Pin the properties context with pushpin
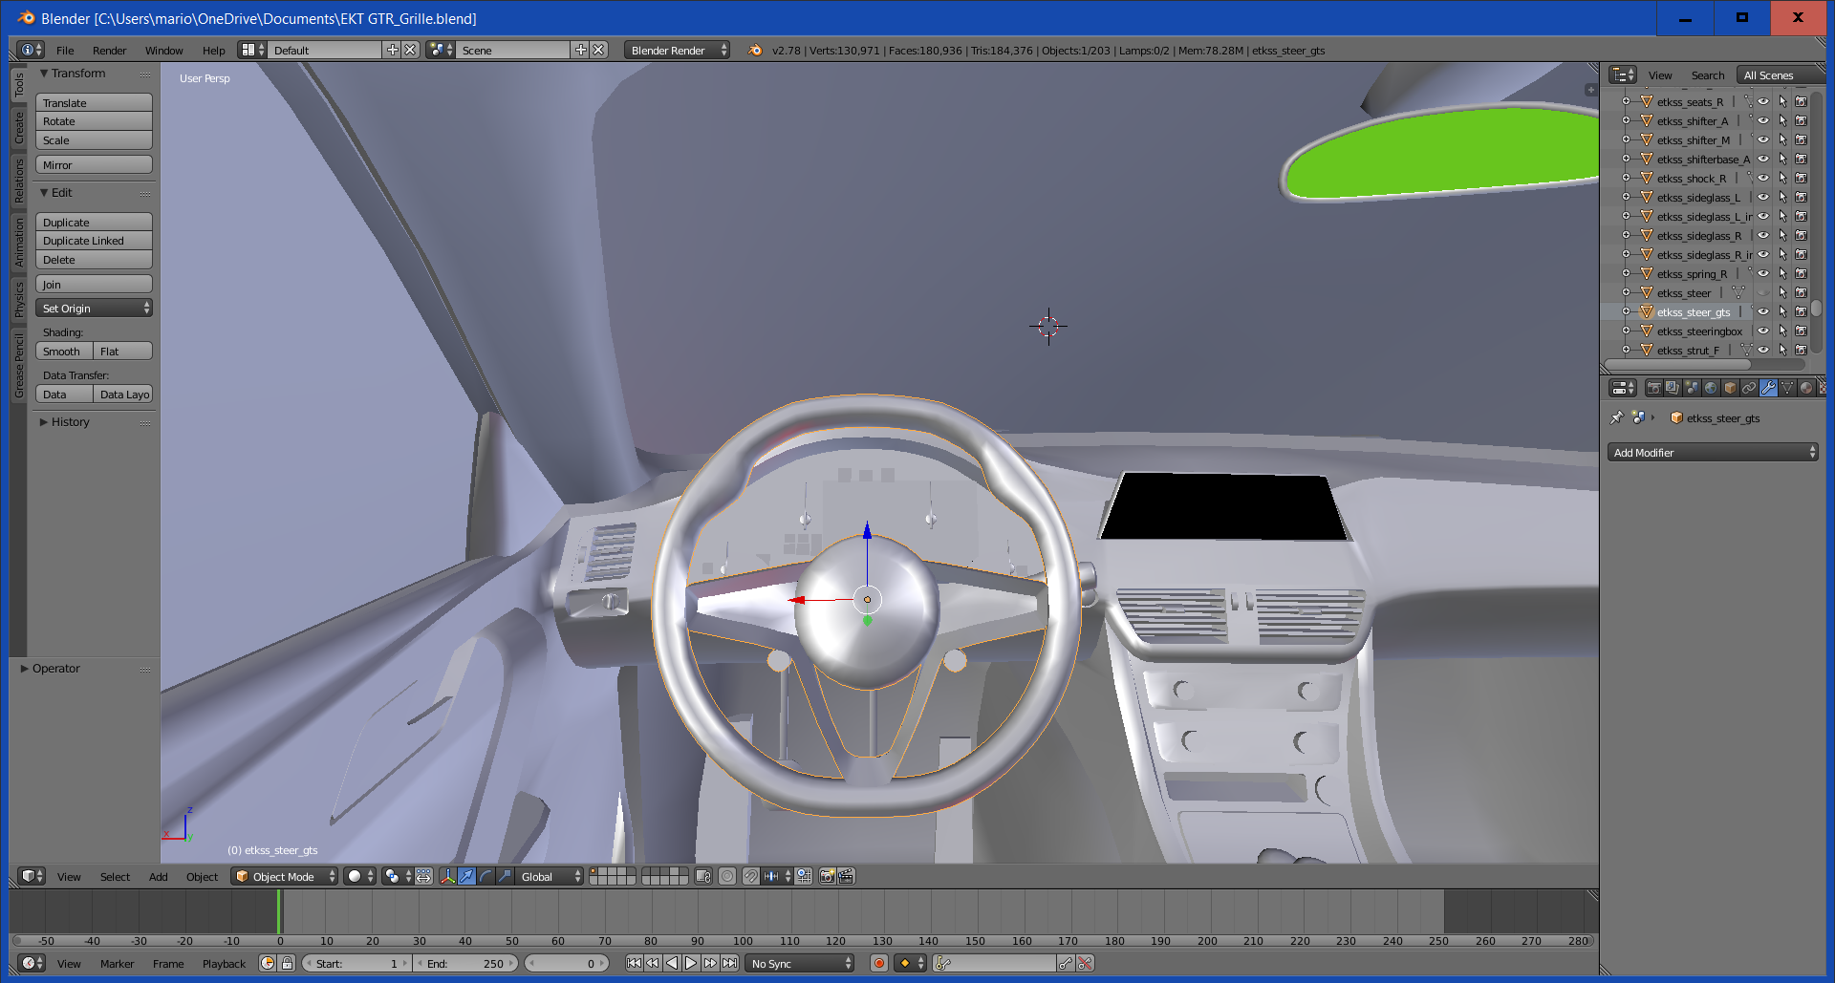Image resolution: width=1835 pixels, height=983 pixels. [x=1617, y=417]
